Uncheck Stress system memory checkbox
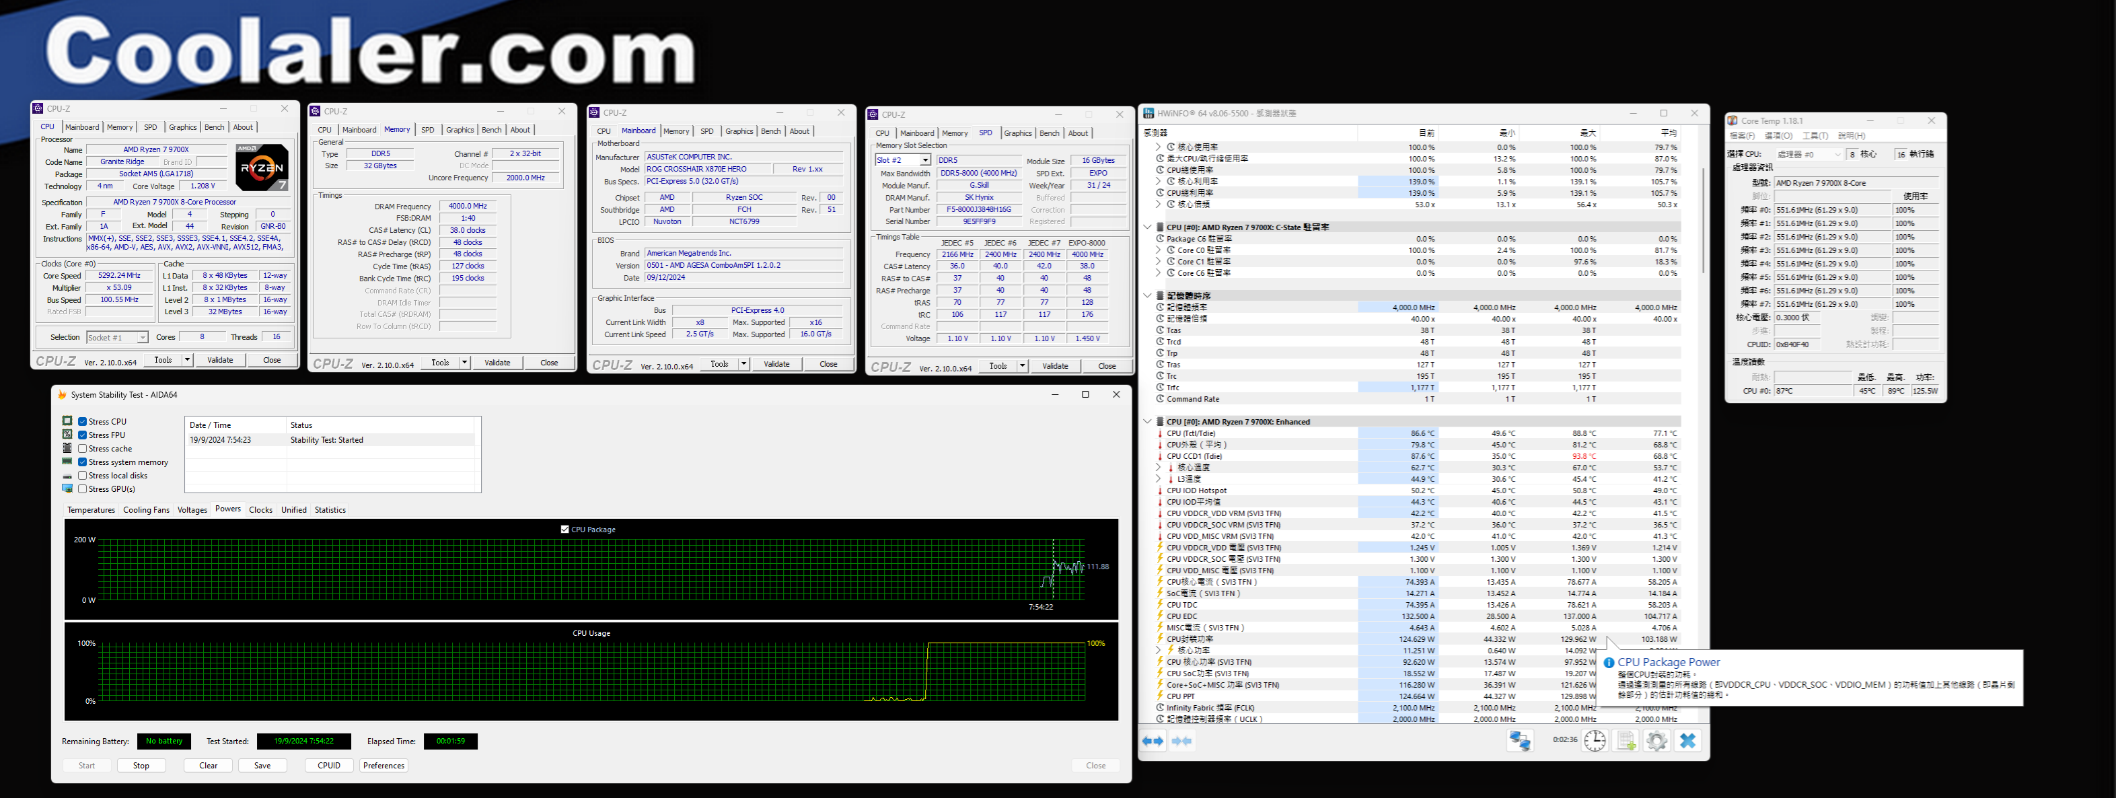The image size is (2116, 798). [82, 462]
